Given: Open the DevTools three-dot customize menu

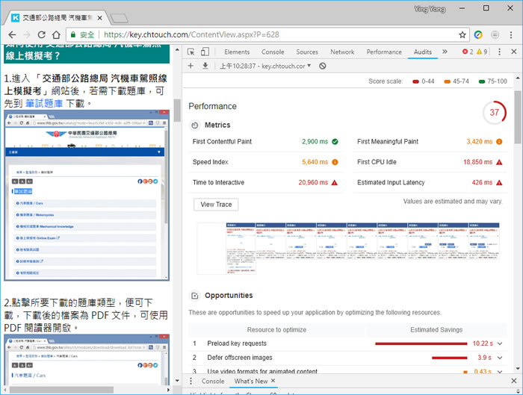Looking at the screenshot, I should click(x=499, y=52).
